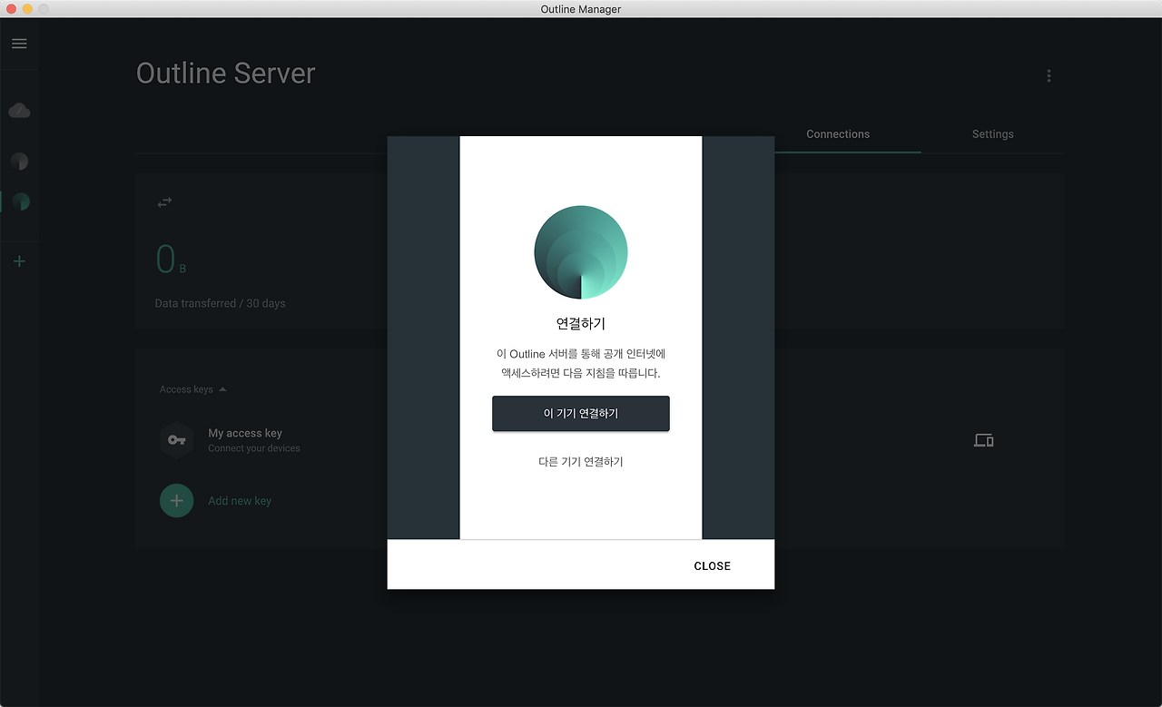
Task: Select the gray Outline server icon in sidebar
Action: point(19,162)
